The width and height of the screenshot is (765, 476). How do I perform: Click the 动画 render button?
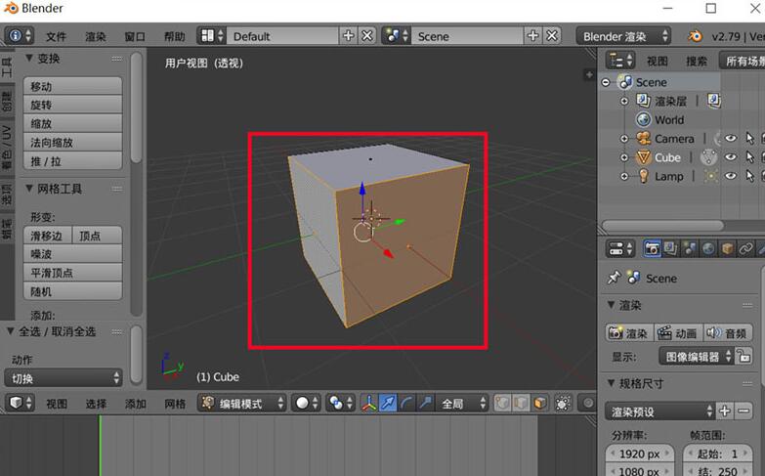click(x=677, y=333)
